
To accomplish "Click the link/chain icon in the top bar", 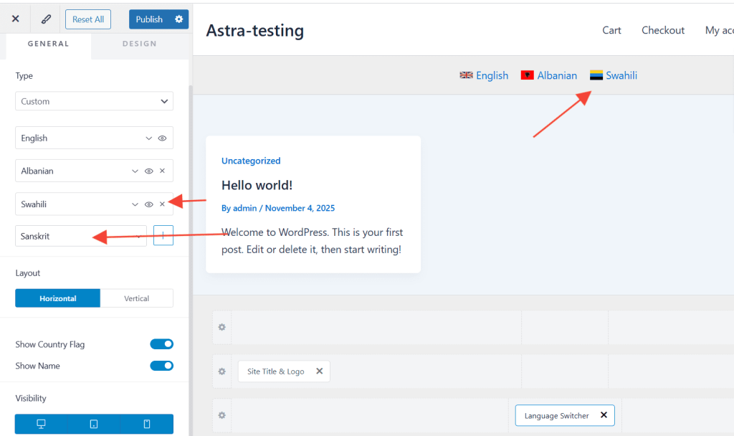I will [x=46, y=19].
